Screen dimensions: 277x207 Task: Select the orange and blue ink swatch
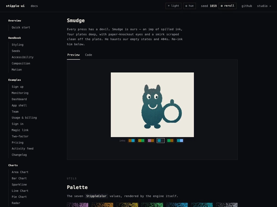pyautogui.click(x=132, y=141)
